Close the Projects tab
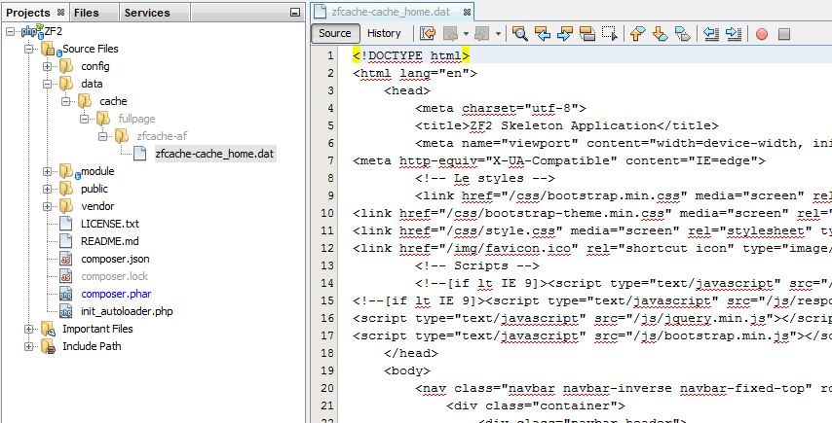 point(60,13)
